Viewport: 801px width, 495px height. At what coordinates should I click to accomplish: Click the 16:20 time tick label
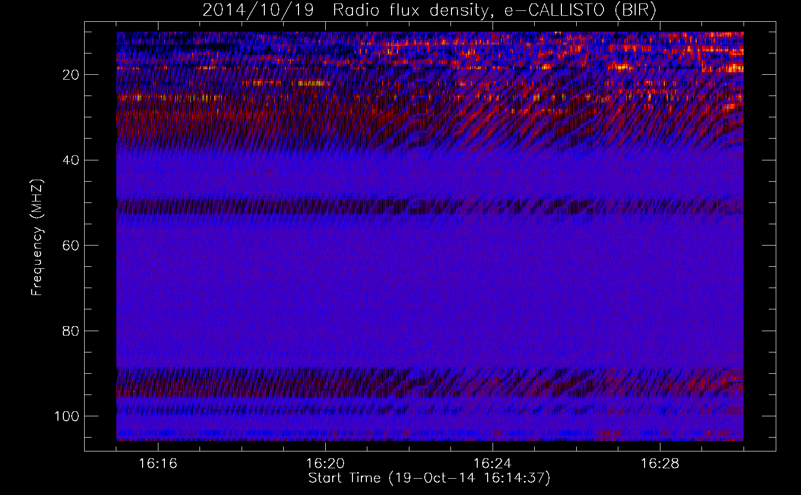point(325,464)
